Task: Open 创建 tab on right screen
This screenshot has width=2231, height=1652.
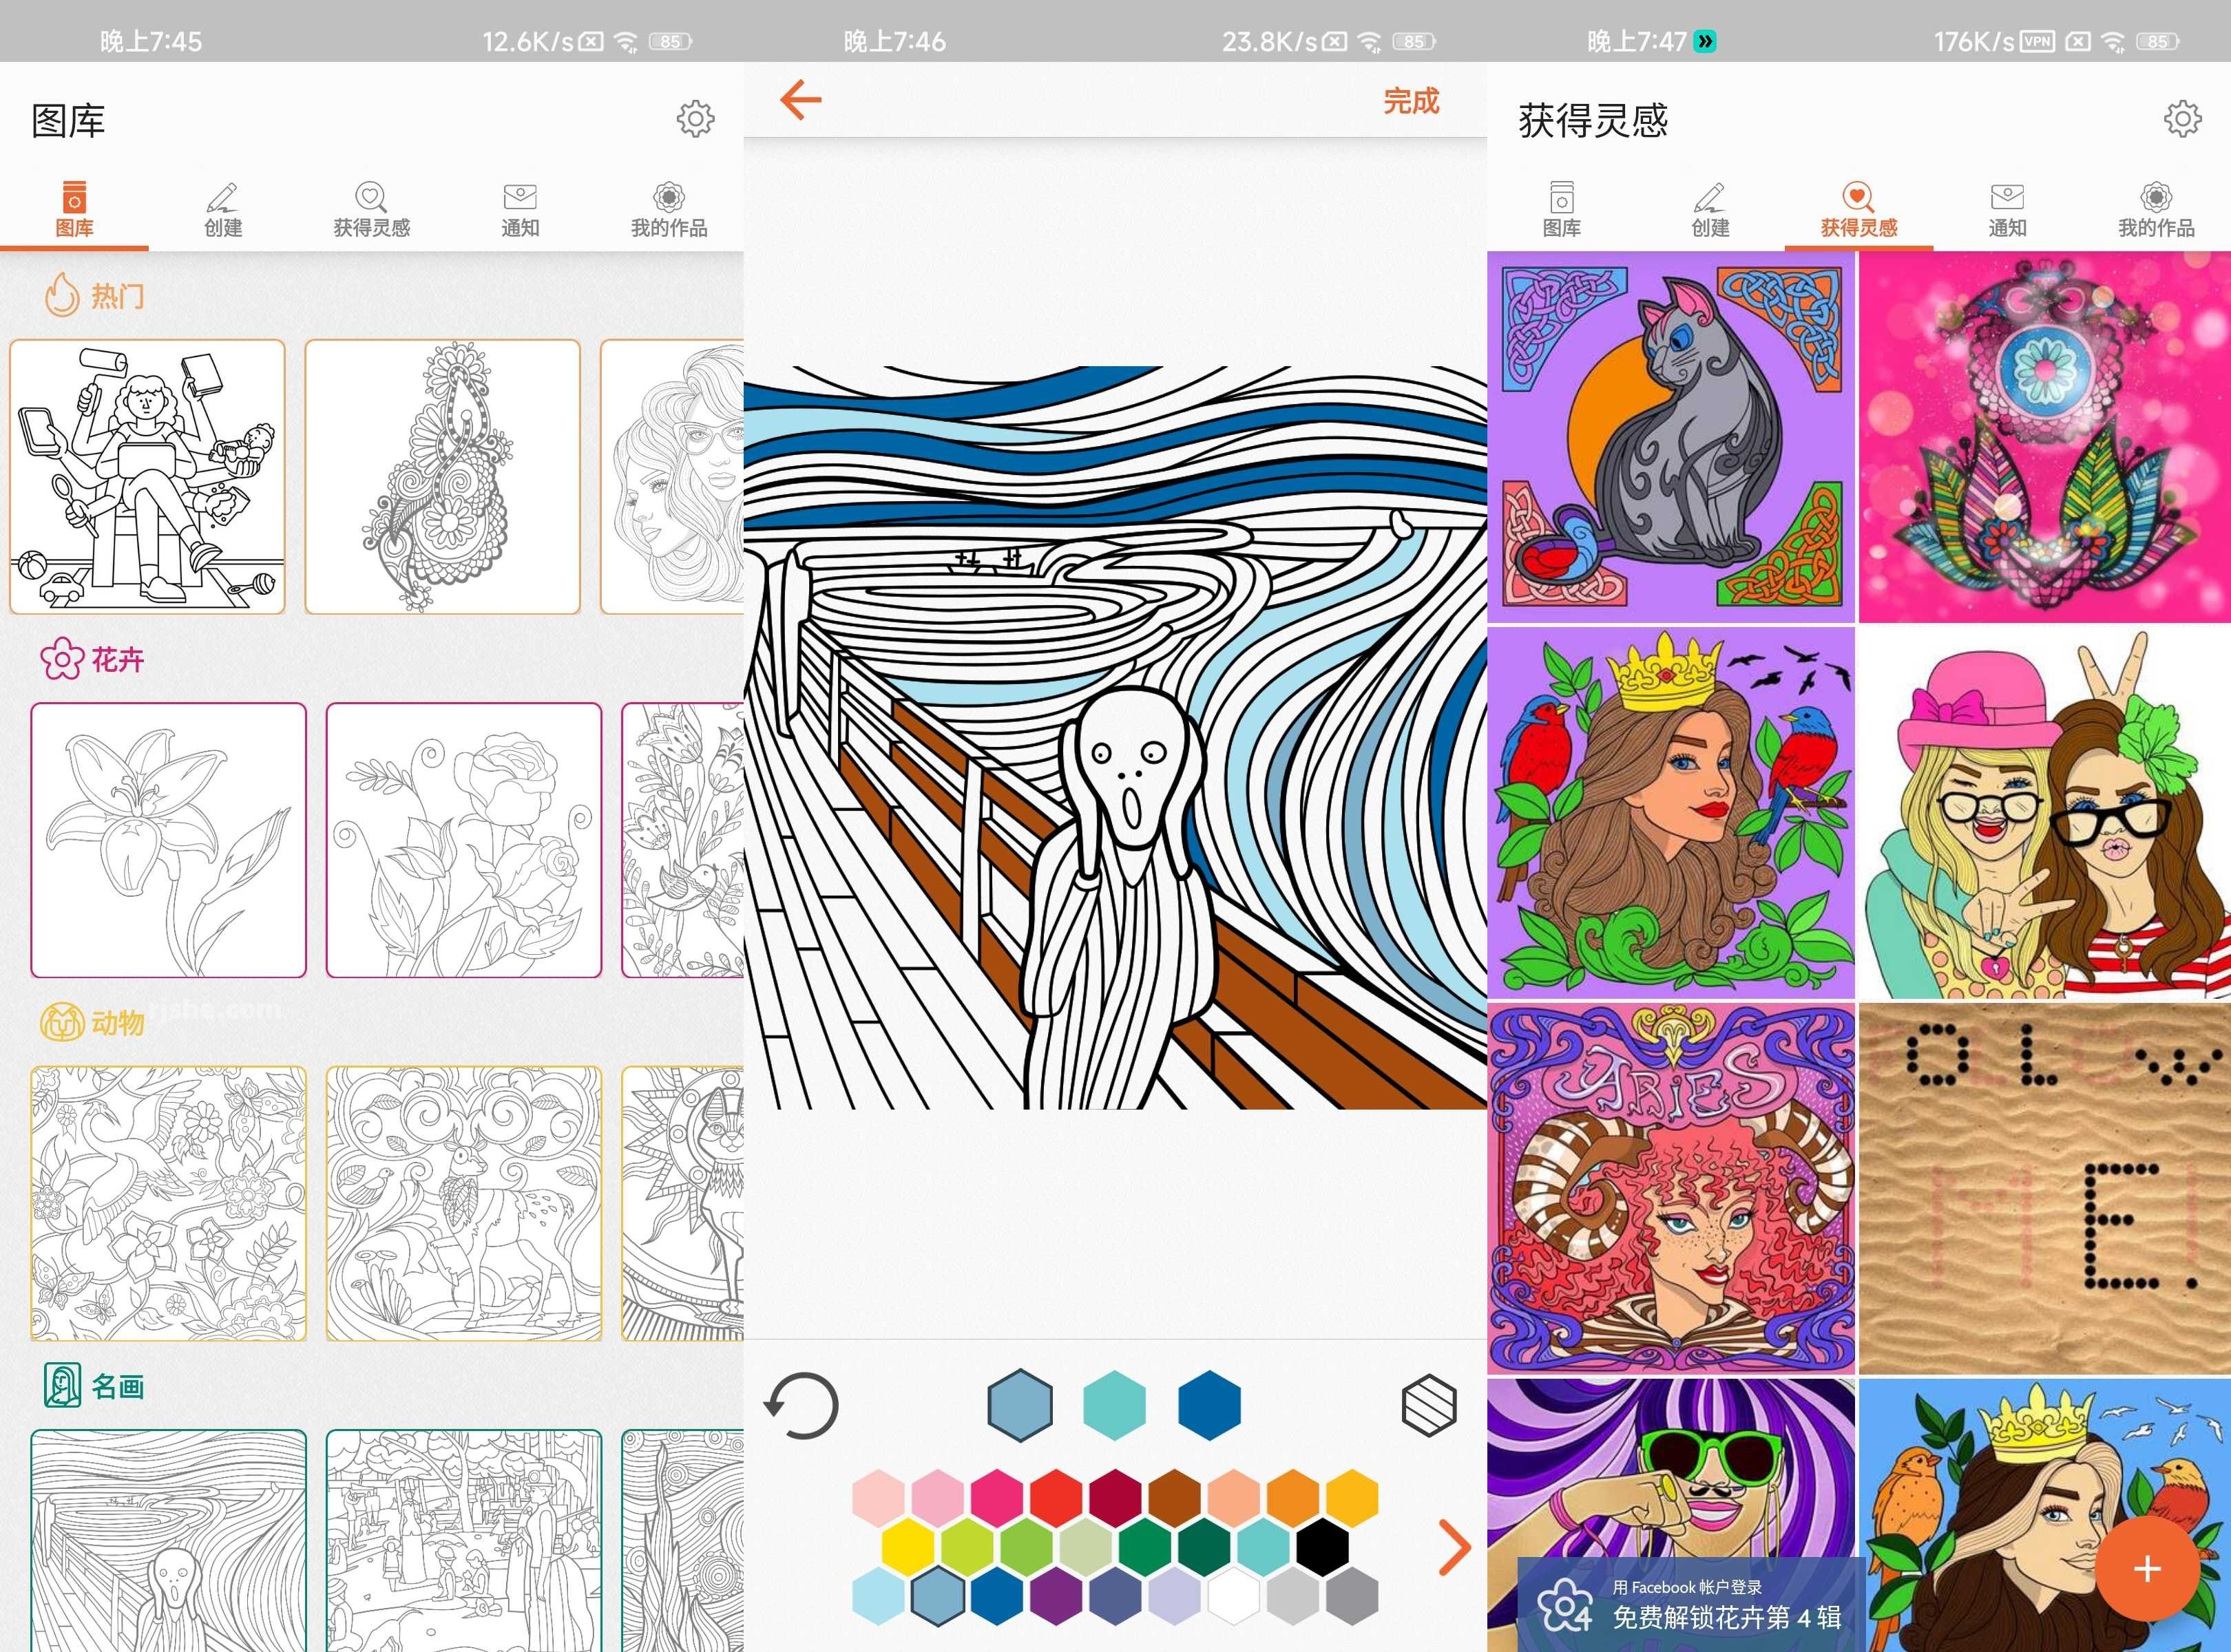Action: [1710, 210]
